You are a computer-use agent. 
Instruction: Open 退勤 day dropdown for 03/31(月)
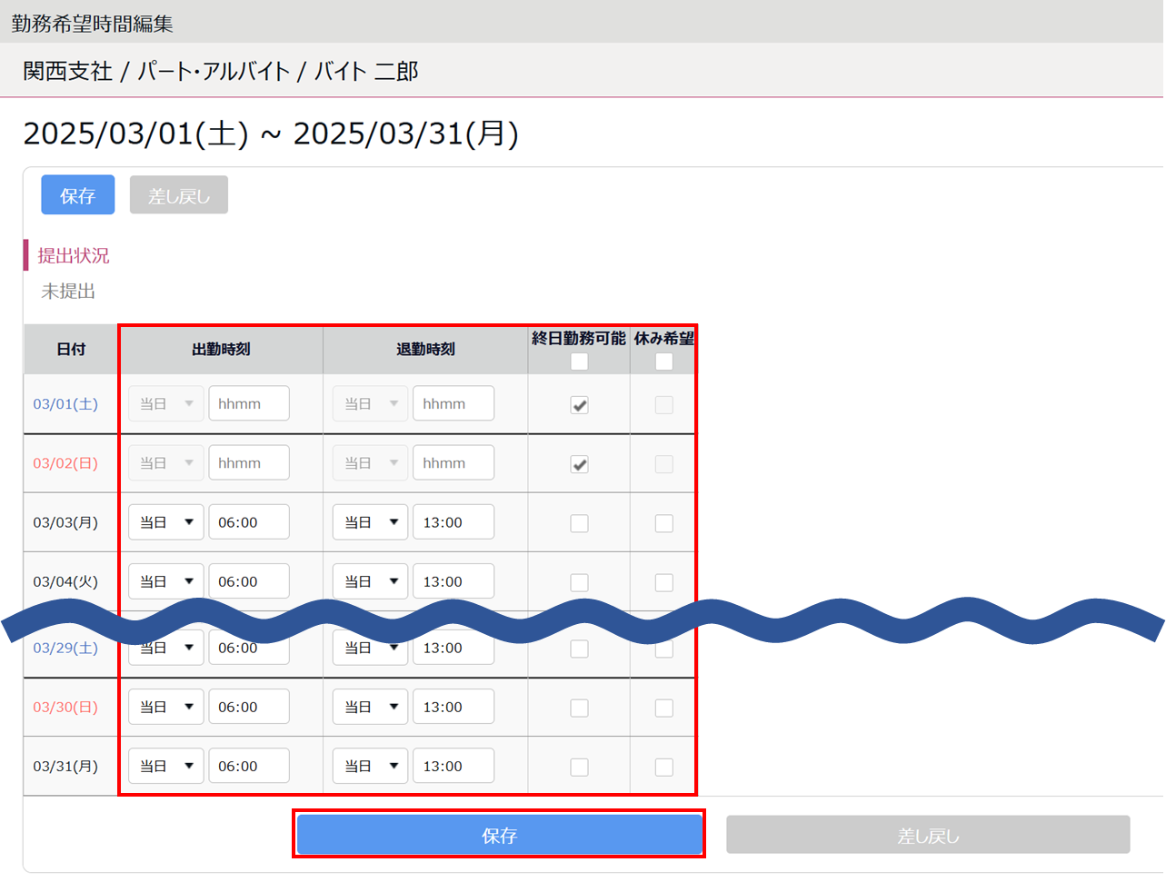pyautogui.click(x=371, y=766)
